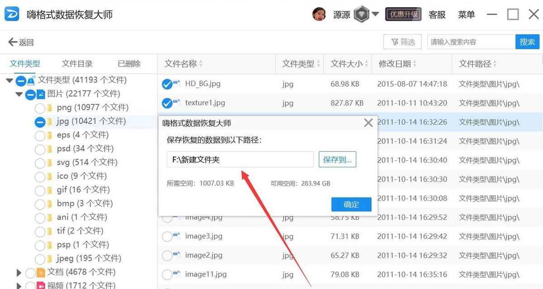This screenshot has width=543, height=289.
Task: Select the image2.jpg file name
Action: (x=204, y=255)
